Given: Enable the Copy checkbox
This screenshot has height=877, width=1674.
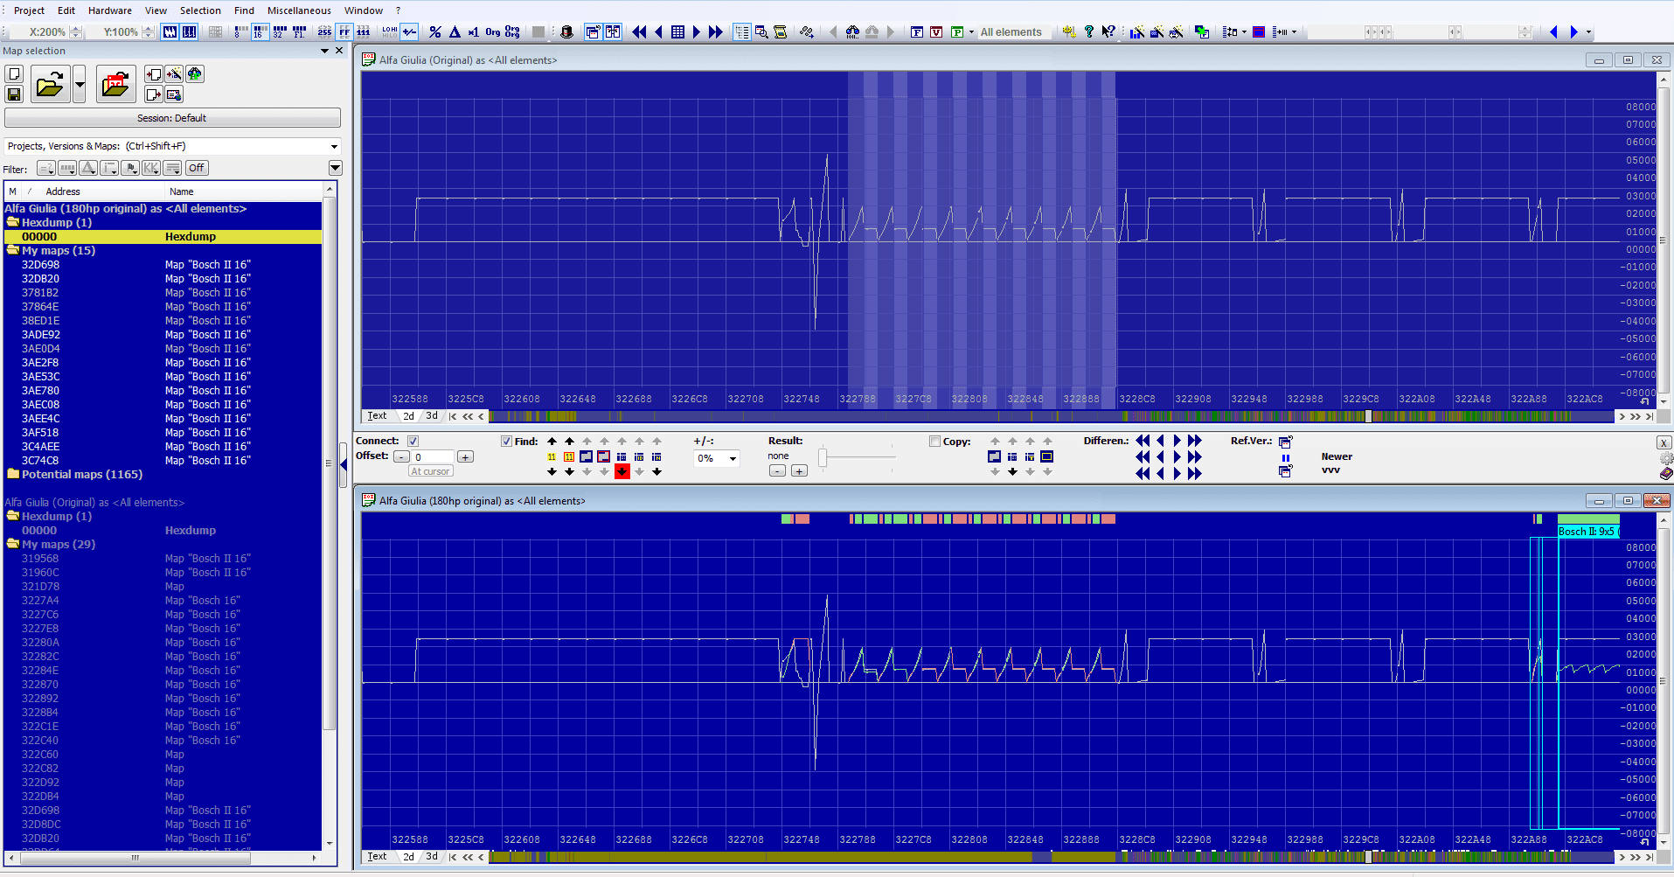Looking at the screenshot, I should [x=934, y=442].
